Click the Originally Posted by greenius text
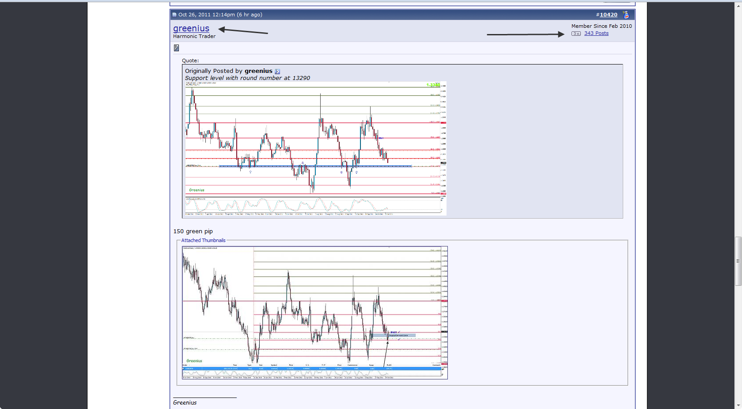Image resolution: width=742 pixels, height=409 pixels. click(229, 71)
